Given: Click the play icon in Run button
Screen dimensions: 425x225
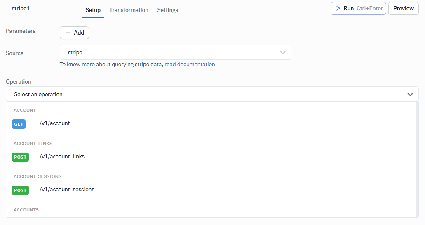Looking at the screenshot, I should (338, 8).
